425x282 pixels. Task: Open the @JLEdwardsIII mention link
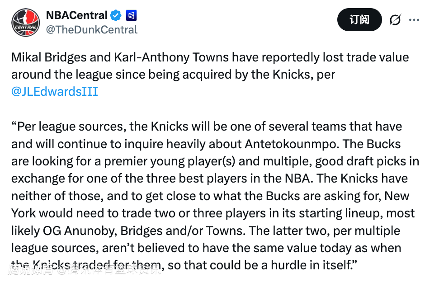pyautogui.click(x=55, y=92)
